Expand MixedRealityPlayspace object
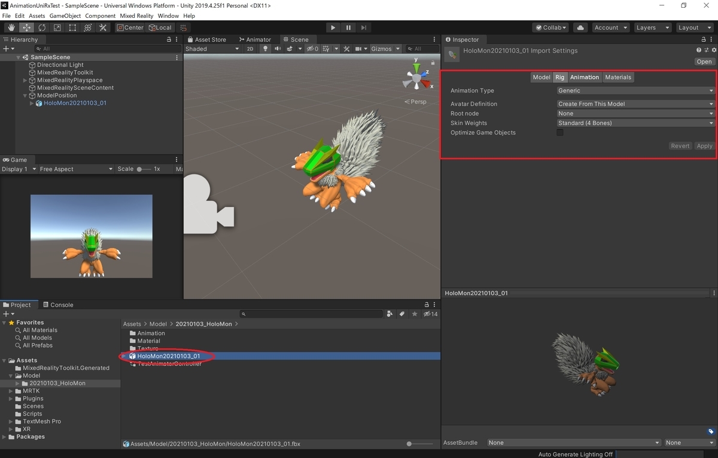This screenshot has width=718, height=458. (x=25, y=80)
